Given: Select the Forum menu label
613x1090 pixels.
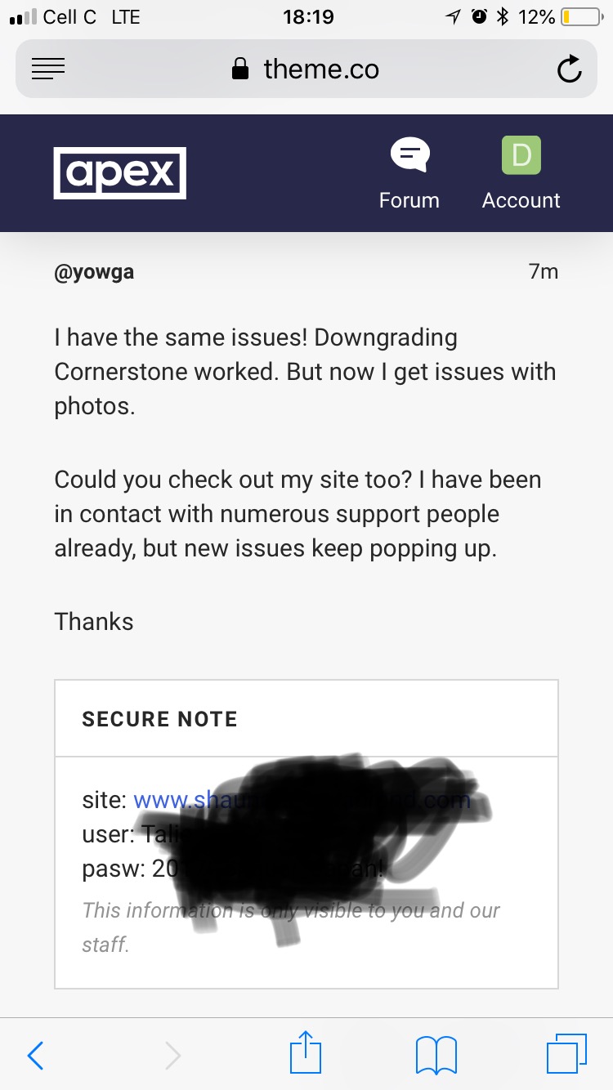Looking at the screenshot, I should pos(409,200).
